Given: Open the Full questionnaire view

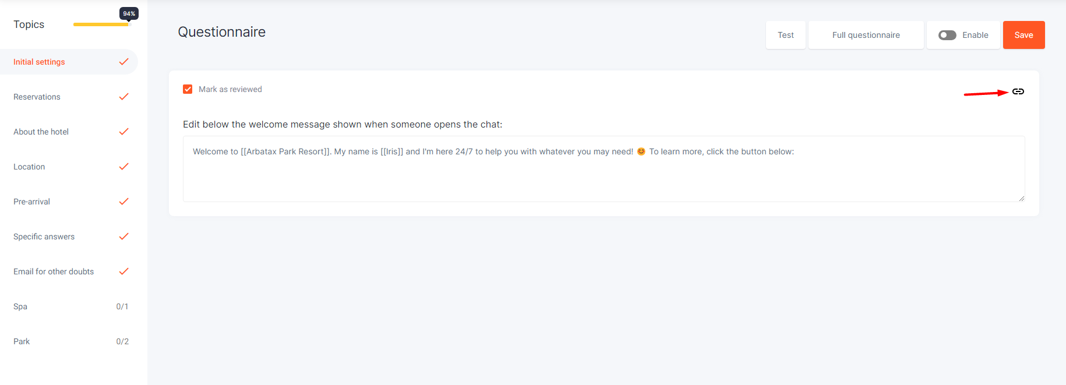Looking at the screenshot, I should 866,35.
